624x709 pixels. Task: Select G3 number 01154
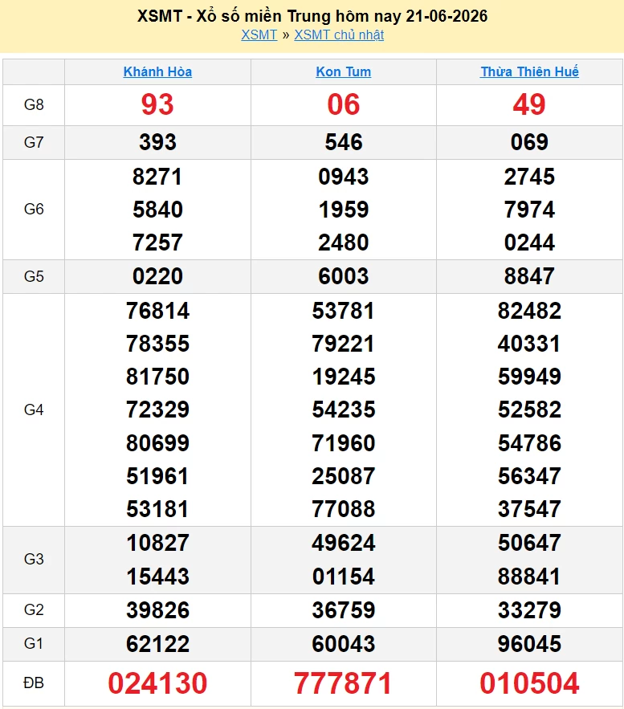[x=344, y=577]
